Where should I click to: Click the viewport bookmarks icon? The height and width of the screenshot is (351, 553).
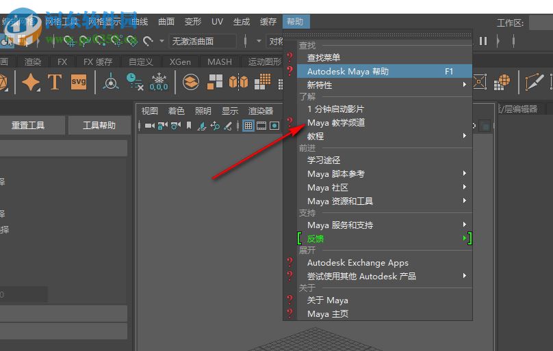189,126
